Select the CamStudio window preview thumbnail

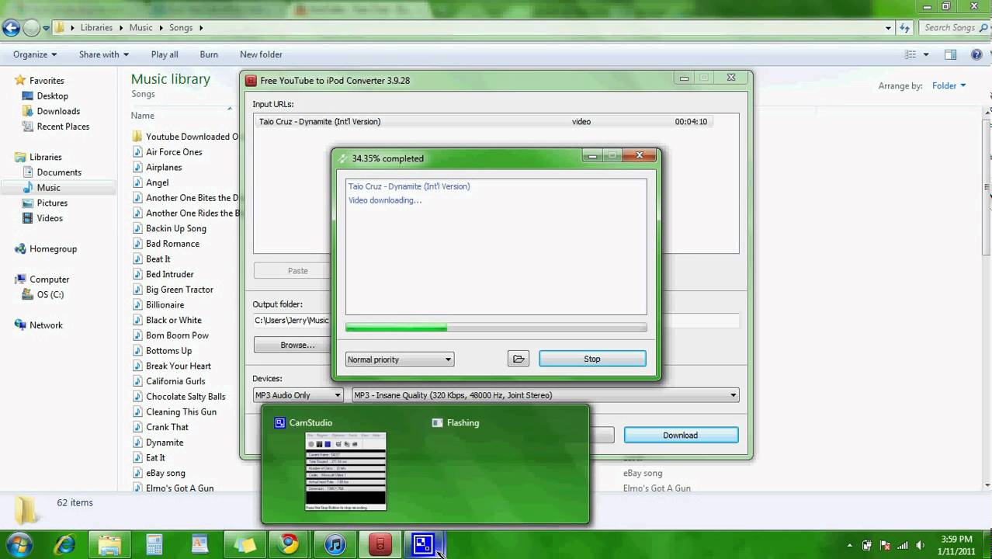coord(345,471)
